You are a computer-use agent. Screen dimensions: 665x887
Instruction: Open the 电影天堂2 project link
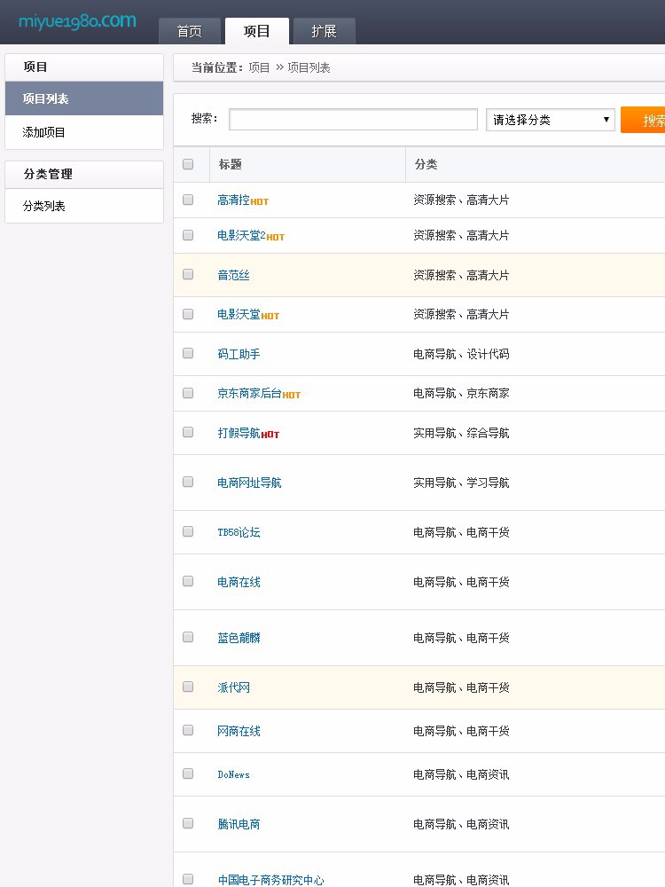point(241,235)
